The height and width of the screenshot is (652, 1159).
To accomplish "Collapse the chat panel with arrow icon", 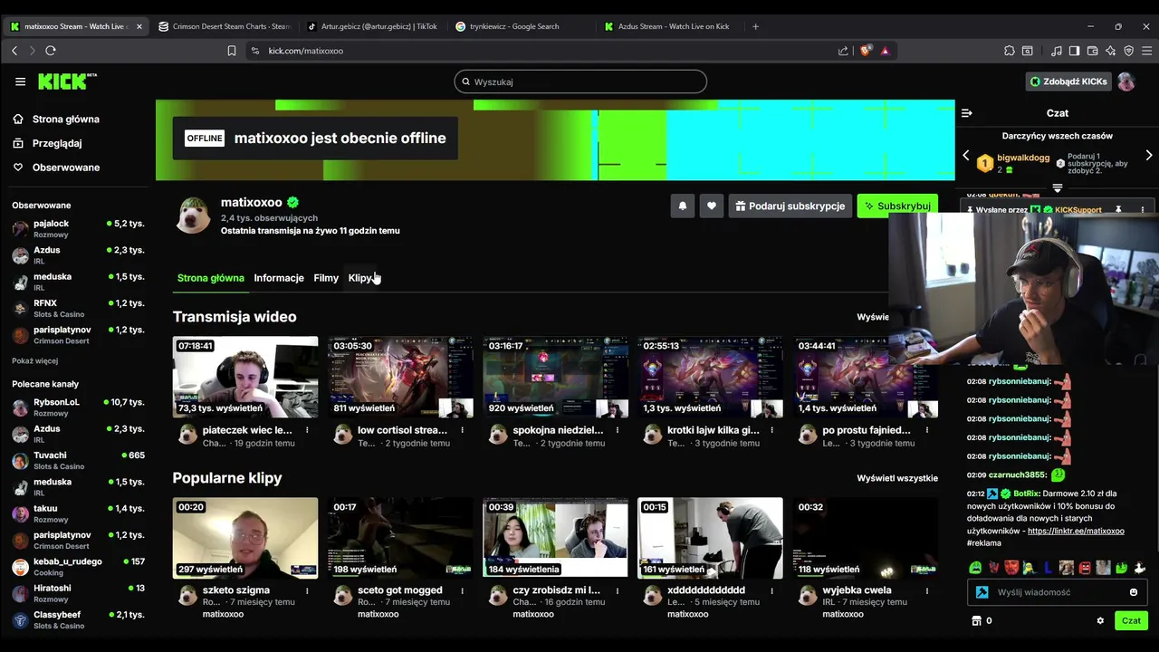I will [x=966, y=113].
